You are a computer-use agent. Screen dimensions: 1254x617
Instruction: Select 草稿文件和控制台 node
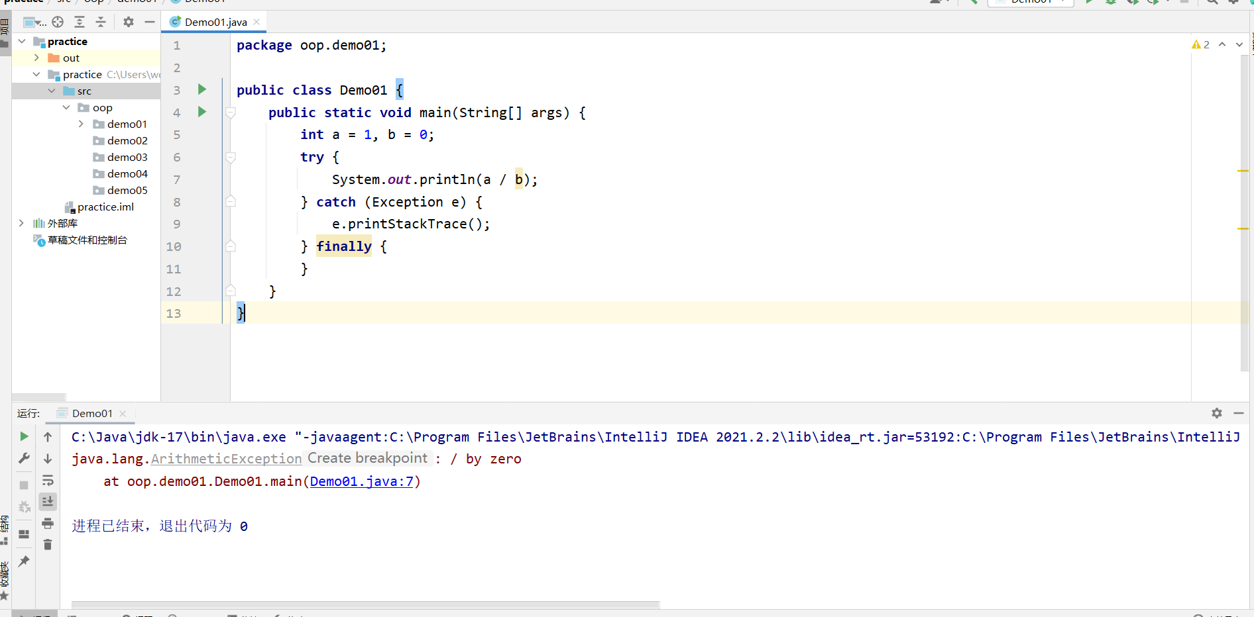80,240
